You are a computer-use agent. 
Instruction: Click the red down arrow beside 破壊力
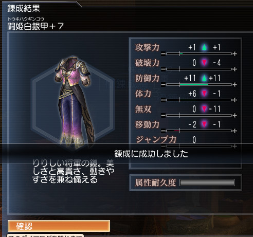pyautogui.click(x=204, y=63)
